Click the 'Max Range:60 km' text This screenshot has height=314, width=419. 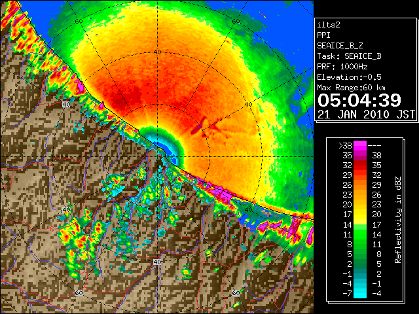[x=352, y=88]
